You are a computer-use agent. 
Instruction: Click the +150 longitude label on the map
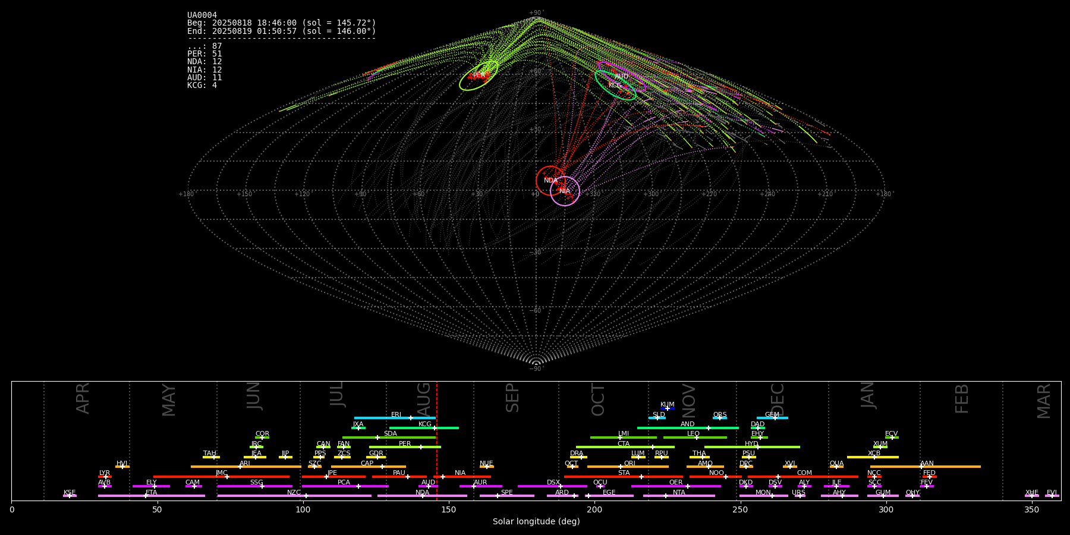[x=244, y=194]
